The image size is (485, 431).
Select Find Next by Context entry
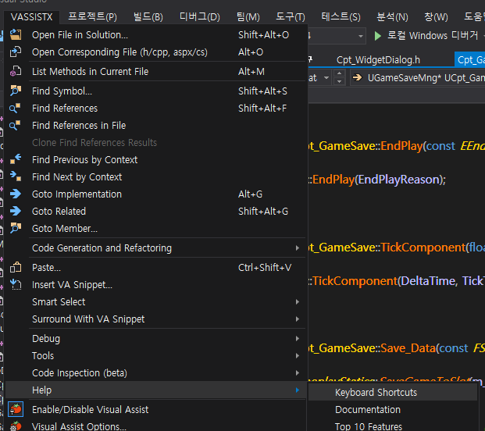tap(156, 177)
